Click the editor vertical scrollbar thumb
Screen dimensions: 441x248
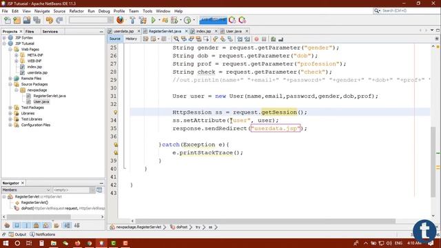433,162
